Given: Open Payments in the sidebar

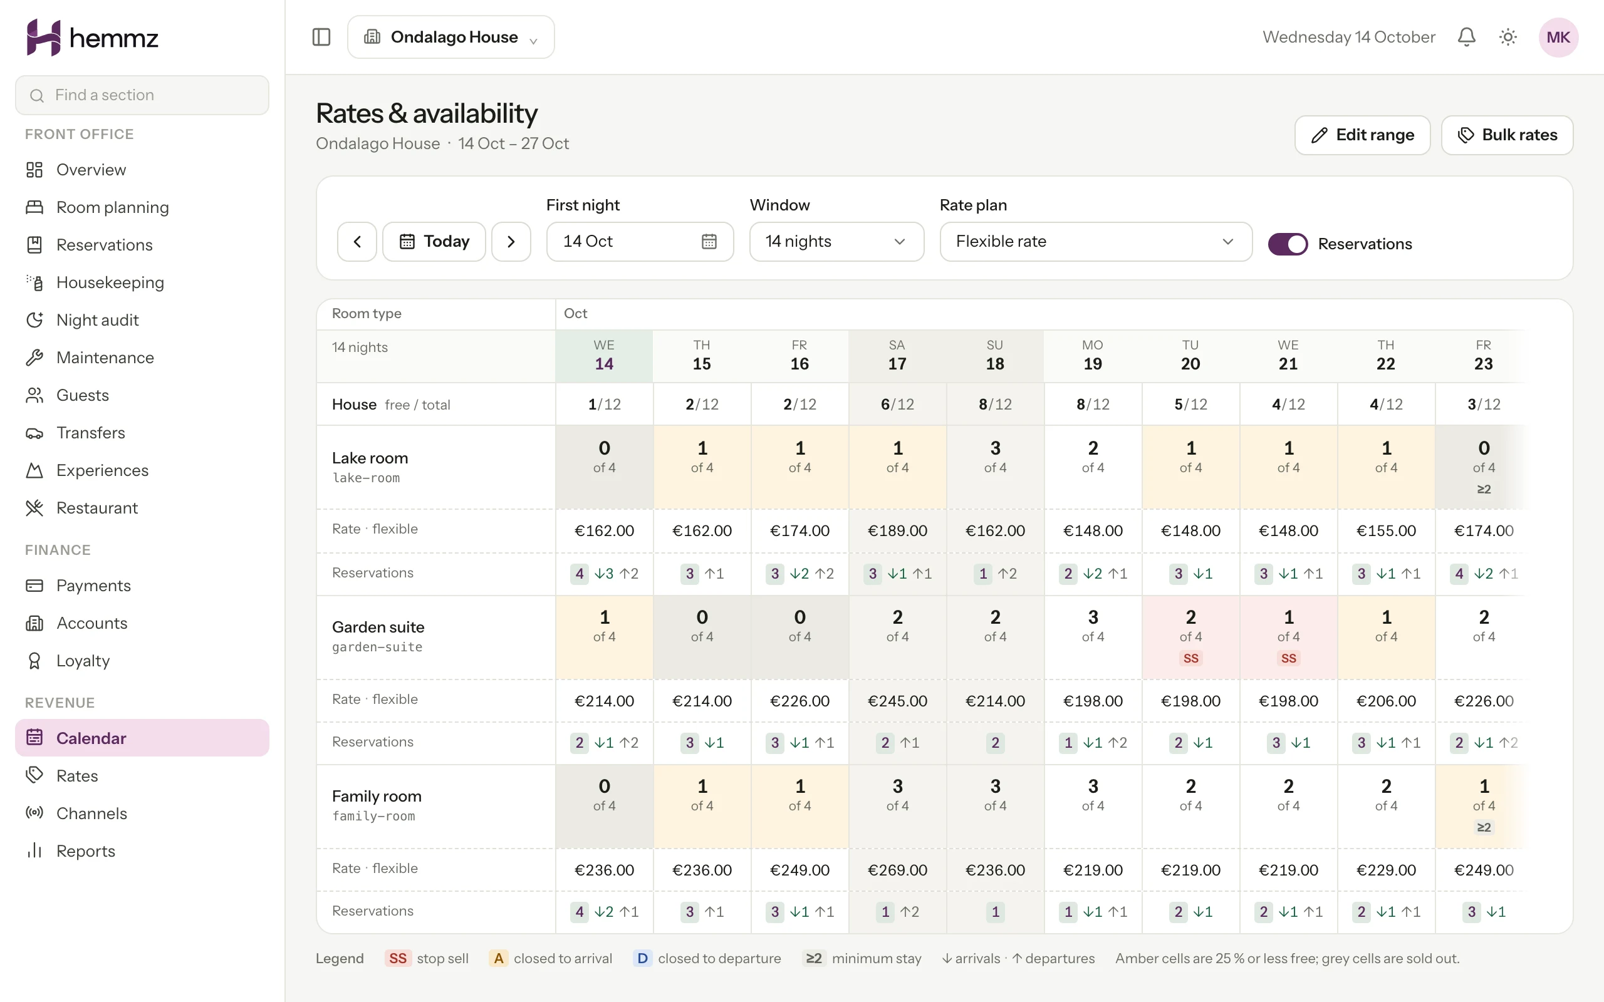Looking at the screenshot, I should (142, 586).
